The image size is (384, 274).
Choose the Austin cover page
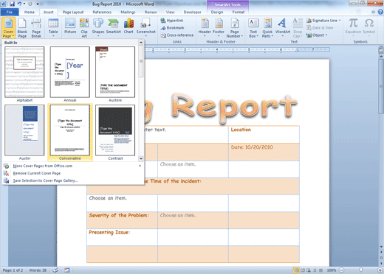tap(24, 133)
